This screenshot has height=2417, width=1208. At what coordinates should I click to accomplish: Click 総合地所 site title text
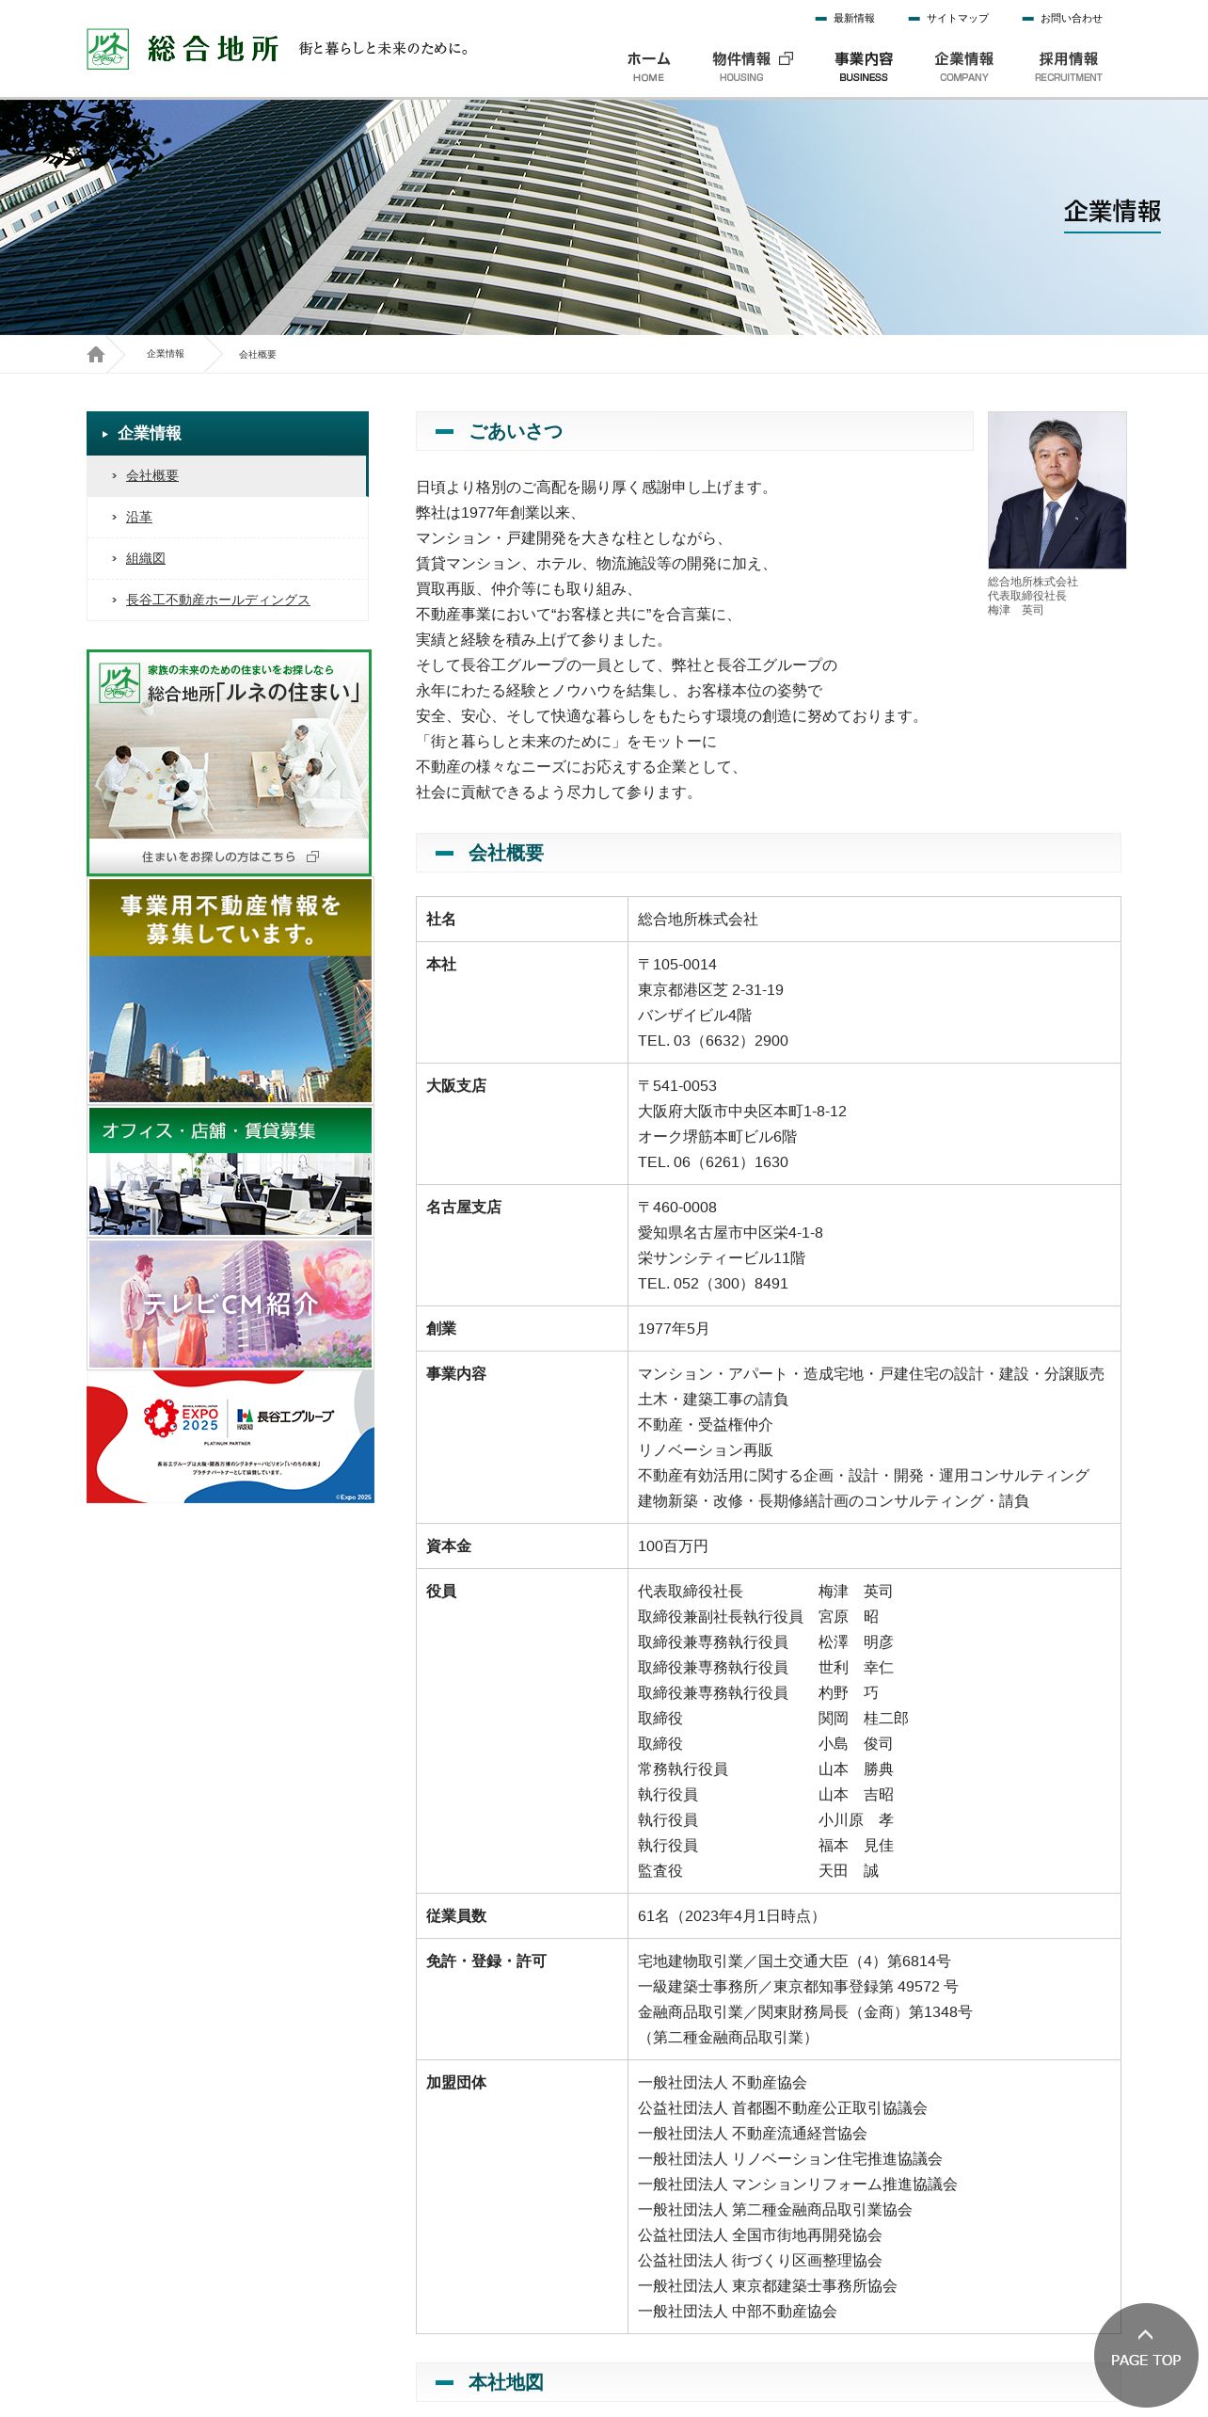[214, 49]
